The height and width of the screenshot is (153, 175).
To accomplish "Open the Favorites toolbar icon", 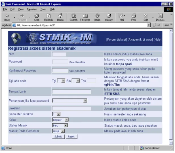I will (85, 16).
